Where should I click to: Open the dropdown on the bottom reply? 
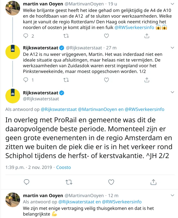[172, 195]
